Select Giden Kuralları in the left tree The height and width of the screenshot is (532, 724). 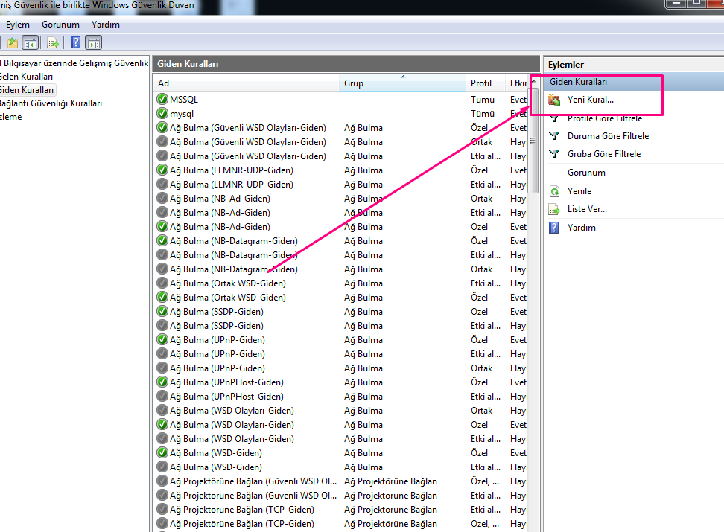[27, 90]
